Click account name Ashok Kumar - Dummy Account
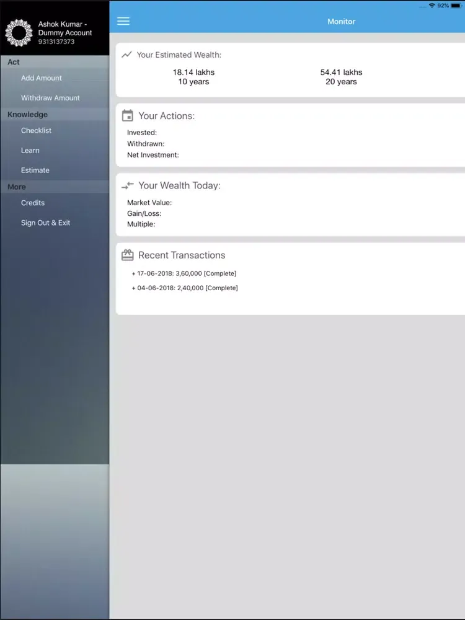 (65, 29)
